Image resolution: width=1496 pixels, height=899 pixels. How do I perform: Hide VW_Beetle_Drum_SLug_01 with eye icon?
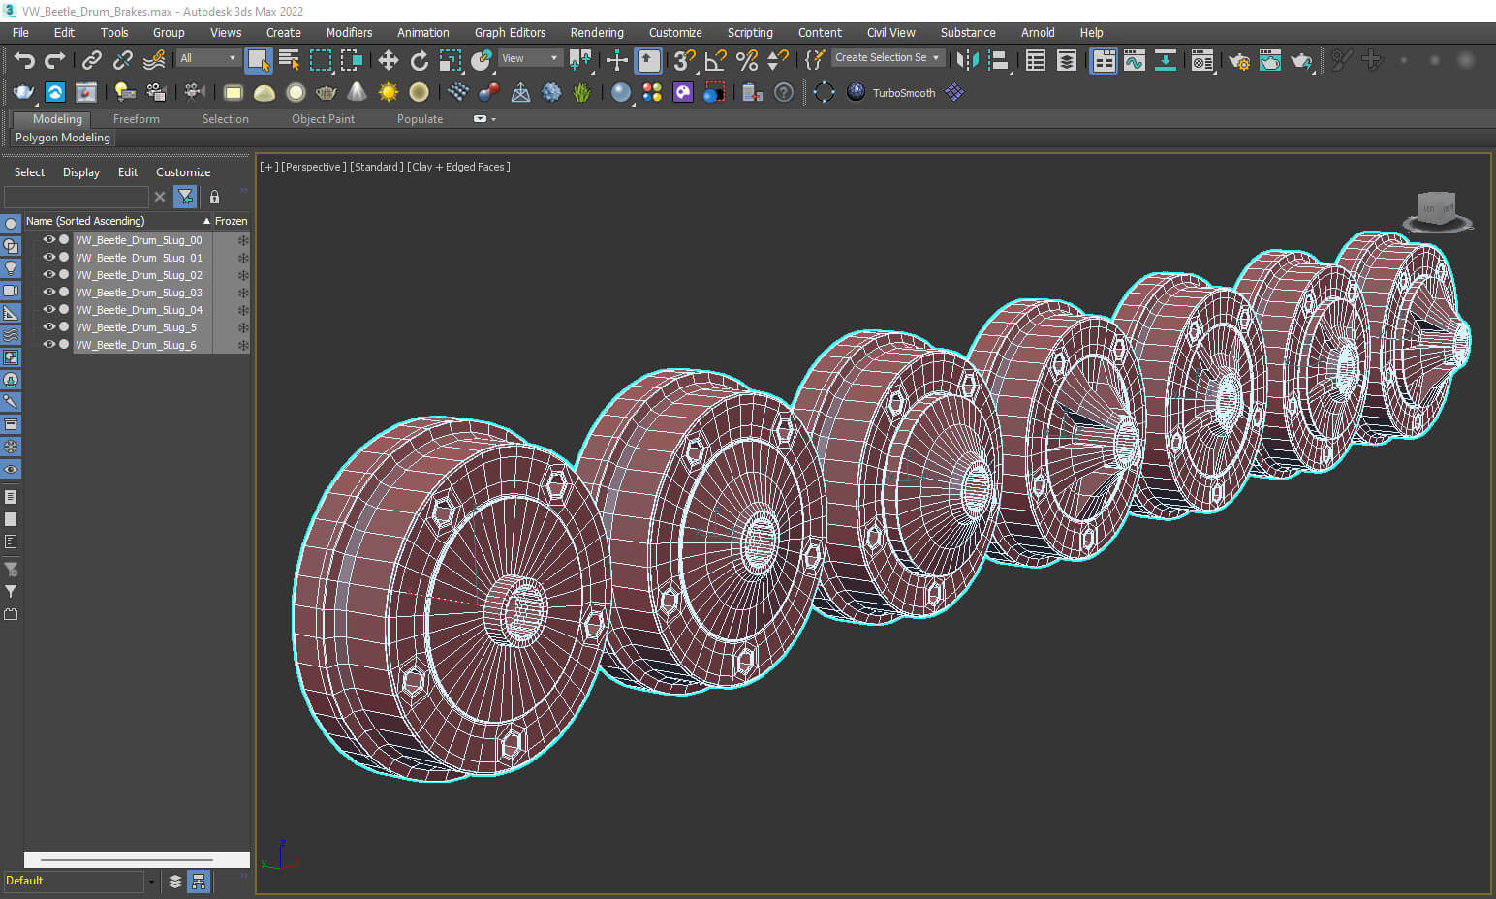tap(48, 258)
